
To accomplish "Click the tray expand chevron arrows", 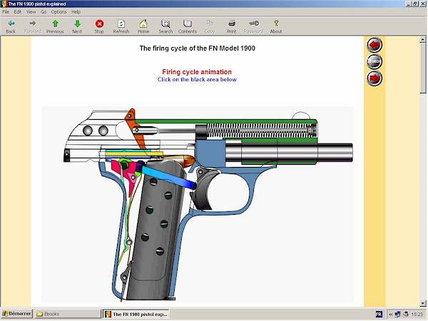I will pyautogui.click(x=391, y=314).
